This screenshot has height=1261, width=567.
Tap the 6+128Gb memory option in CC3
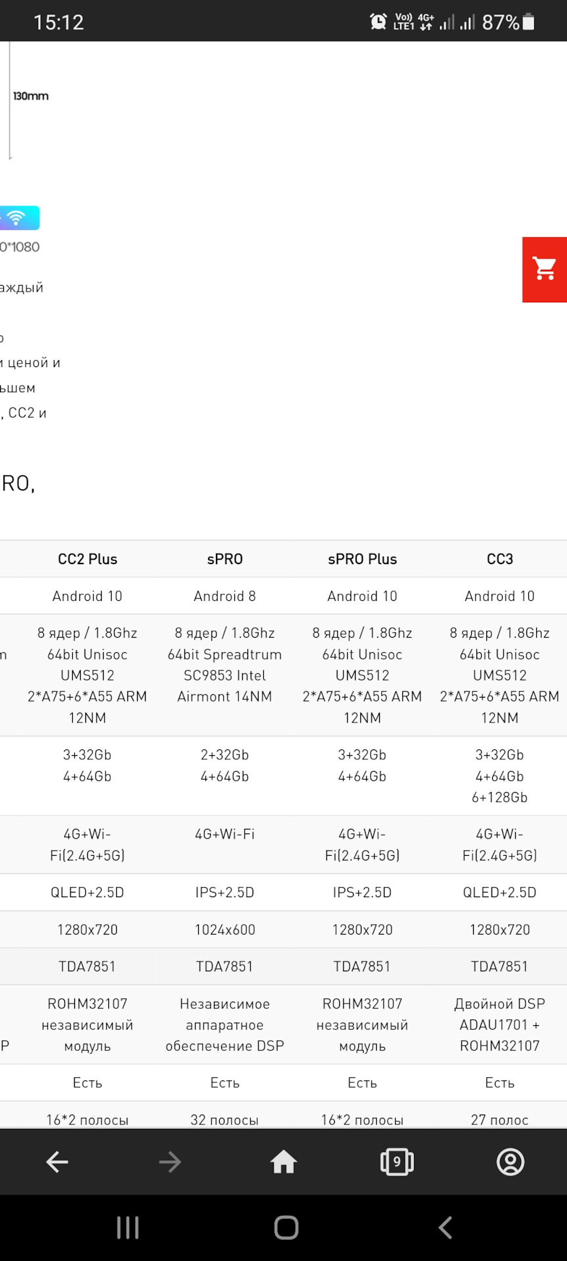coord(499,797)
